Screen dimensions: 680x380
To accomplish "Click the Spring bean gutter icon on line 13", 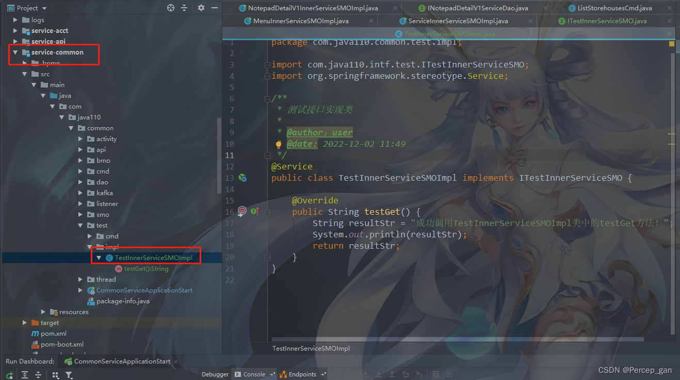I will point(242,178).
